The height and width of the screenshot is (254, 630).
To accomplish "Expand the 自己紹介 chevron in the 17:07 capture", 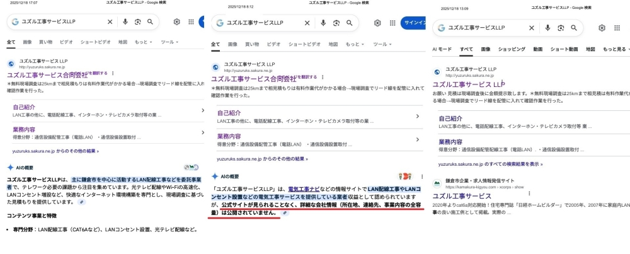I will point(203,110).
